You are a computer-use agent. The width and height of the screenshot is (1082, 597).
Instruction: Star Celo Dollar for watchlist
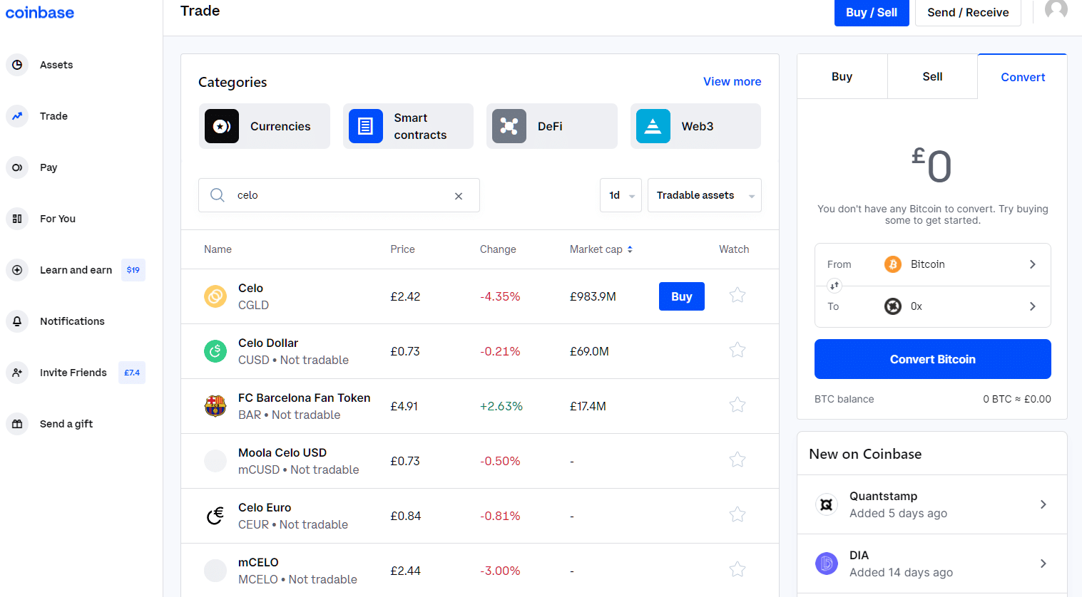coord(738,350)
